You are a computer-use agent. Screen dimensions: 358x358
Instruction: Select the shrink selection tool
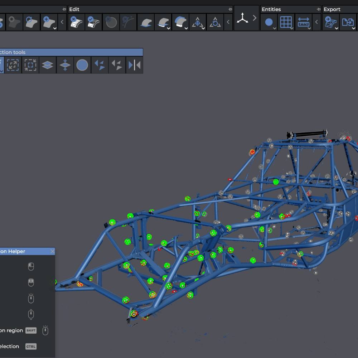pyautogui.click(x=30, y=65)
